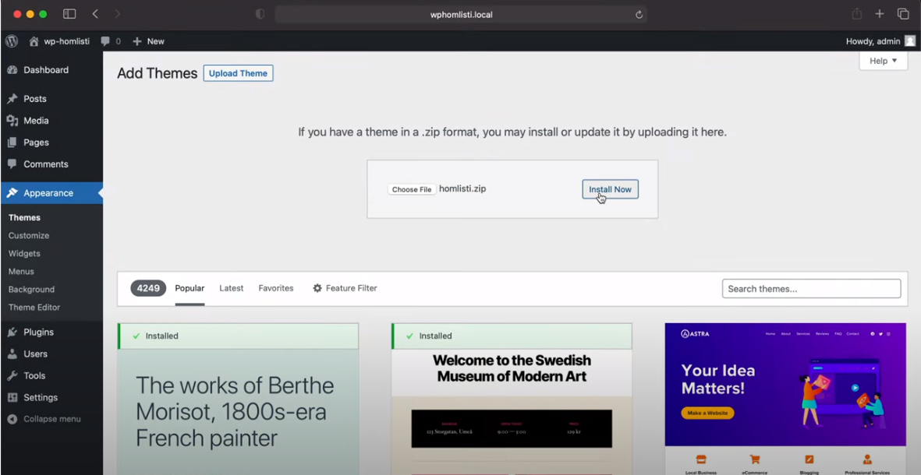Open the Media menu label

point(36,120)
